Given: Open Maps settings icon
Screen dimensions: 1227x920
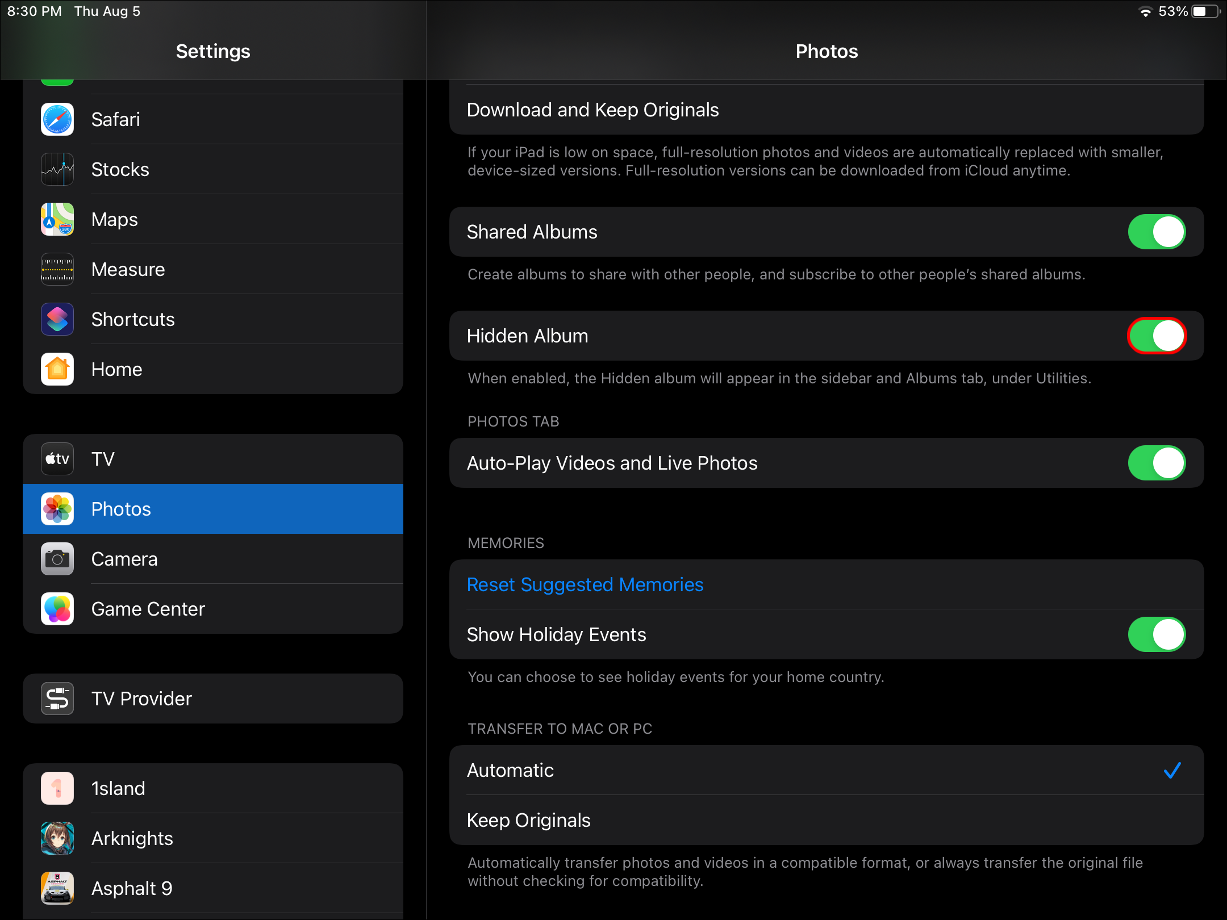Looking at the screenshot, I should click(x=57, y=219).
